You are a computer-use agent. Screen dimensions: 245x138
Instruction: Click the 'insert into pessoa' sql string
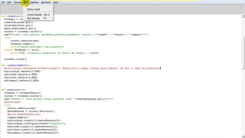[76, 34]
